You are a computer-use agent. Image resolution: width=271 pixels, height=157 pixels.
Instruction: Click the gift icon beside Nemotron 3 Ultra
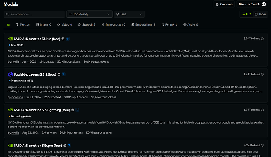(x=63, y=39)
